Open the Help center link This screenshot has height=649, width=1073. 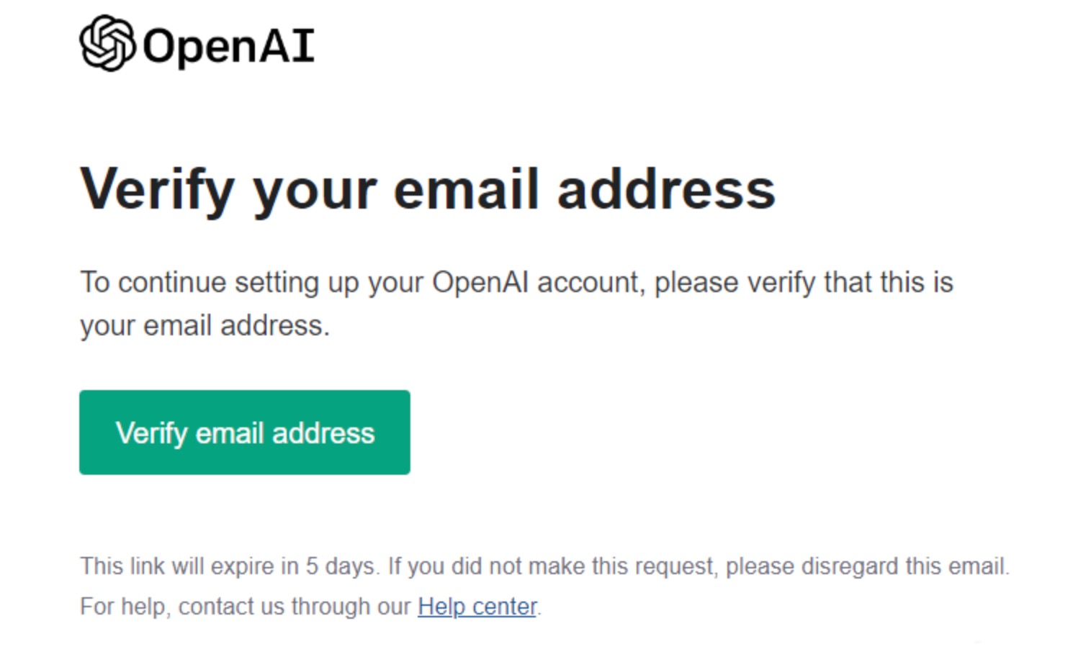tap(477, 607)
